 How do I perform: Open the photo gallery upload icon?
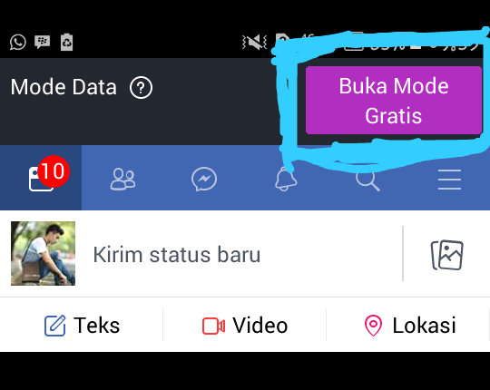point(447,255)
